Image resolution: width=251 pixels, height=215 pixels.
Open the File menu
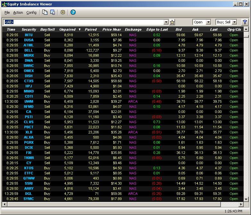coord(7,12)
